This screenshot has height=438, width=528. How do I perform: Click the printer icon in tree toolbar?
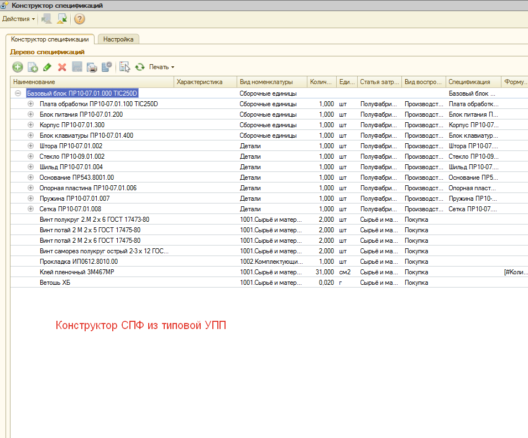92,67
